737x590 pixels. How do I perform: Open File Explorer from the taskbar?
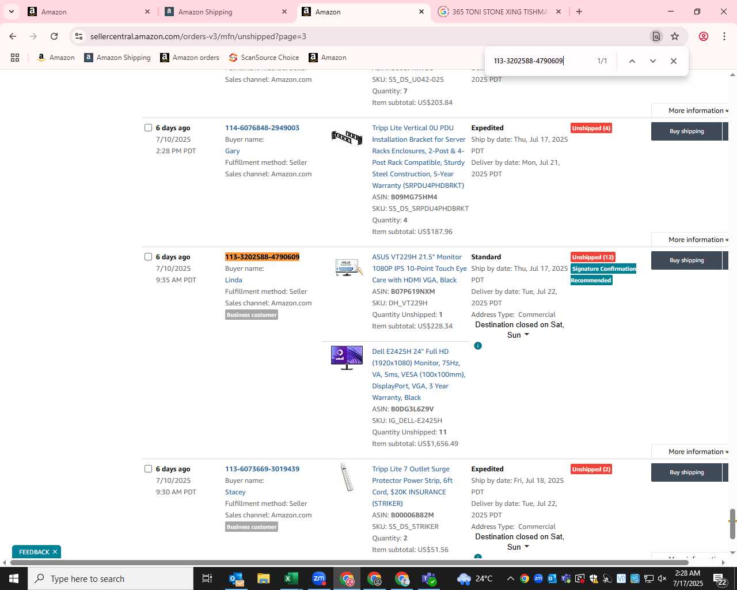263,578
